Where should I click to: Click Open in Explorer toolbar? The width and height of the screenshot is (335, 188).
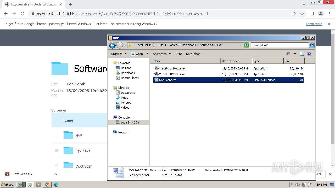(137, 54)
